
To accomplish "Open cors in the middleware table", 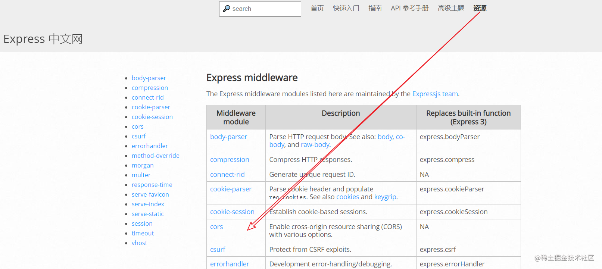I will click(216, 227).
